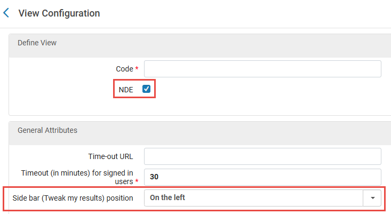Focus the Code input field

262,69
